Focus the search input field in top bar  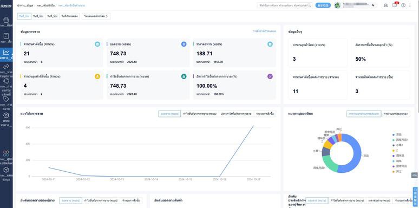point(285,5)
